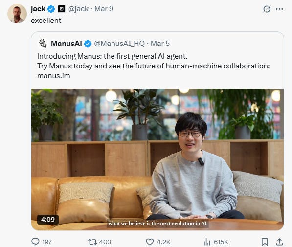Click the ManusAI logo avatar
This screenshot has height=247, width=292.
(x=43, y=44)
